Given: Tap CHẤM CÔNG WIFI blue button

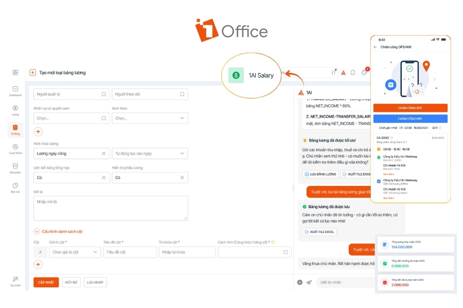Looking at the screenshot, I should coord(410,119).
